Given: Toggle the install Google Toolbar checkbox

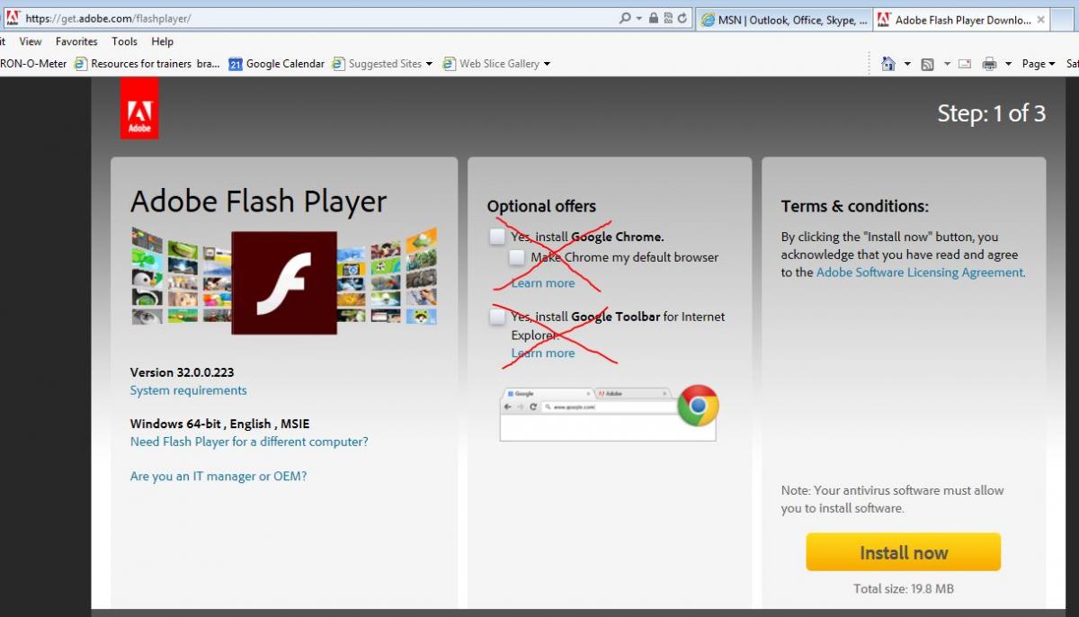Looking at the screenshot, I should 497,317.
